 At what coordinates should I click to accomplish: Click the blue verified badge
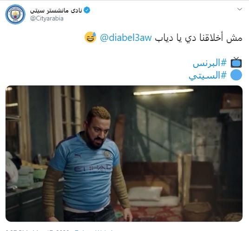(x=87, y=10)
